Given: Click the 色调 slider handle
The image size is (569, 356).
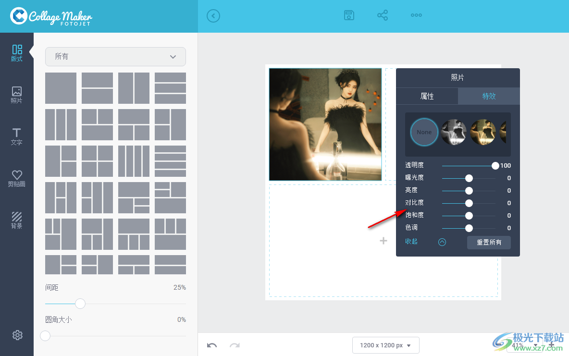Looking at the screenshot, I should pyautogui.click(x=469, y=228).
